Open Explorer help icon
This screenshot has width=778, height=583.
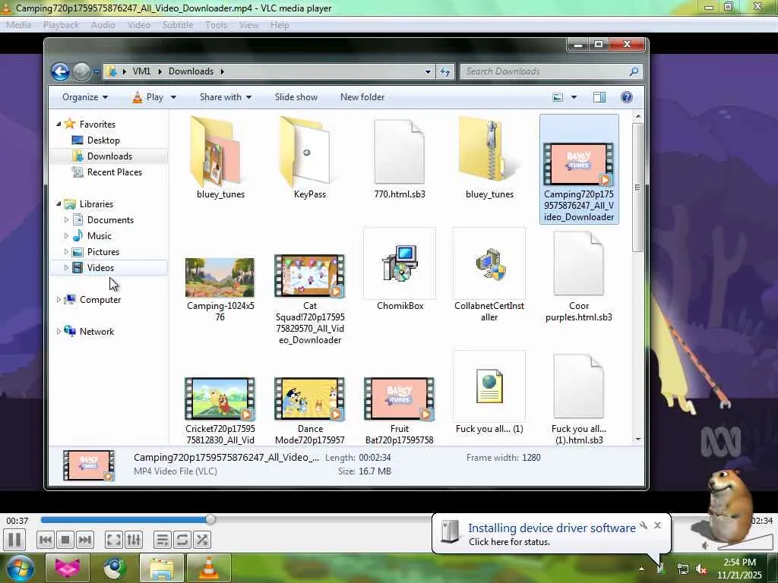[627, 97]
